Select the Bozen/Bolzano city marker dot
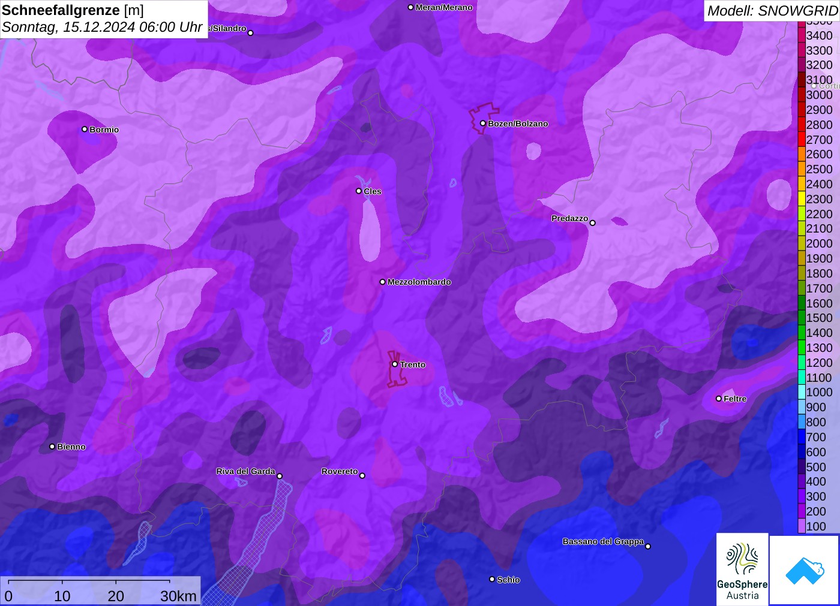840x606 pixels. click(x=483, y=123)
